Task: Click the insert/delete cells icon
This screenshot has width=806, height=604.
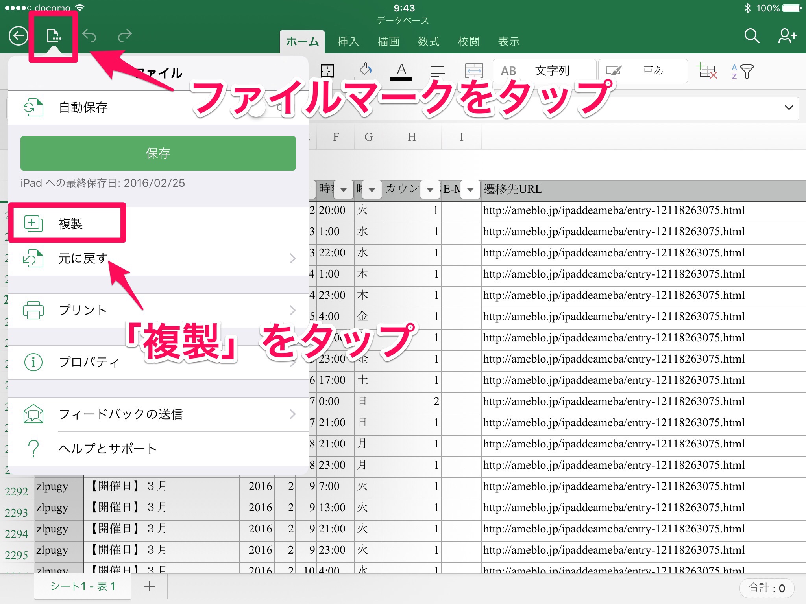Action: point(706,71)
